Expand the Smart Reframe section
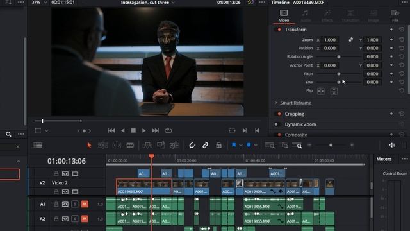Screen dimensions: 410x231 coord(275,103)
